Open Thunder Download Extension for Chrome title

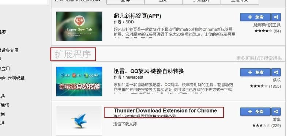coord(165,110)
